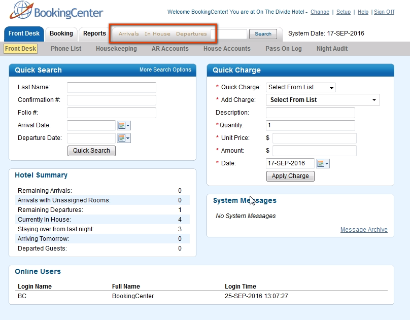Screen dimensions: 410x320
Task: Focus the Folio # input field
Action: point(112,113)
